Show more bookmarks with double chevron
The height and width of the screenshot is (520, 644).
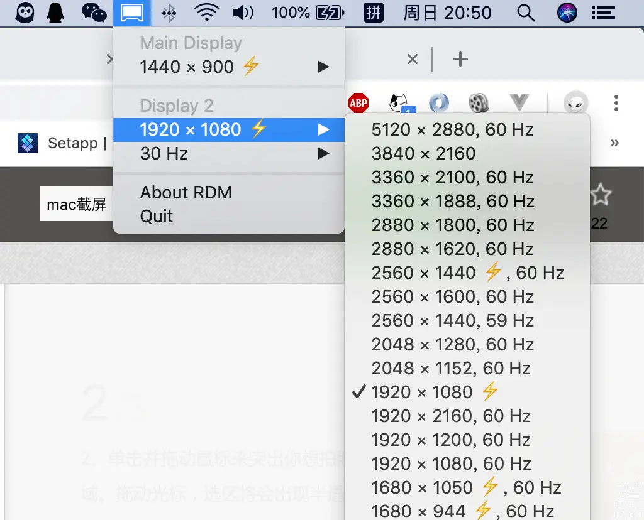(x=615, y=143)
